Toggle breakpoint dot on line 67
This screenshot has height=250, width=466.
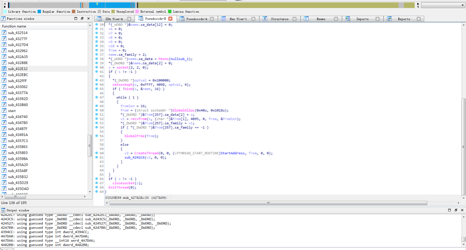coord(97,183)
